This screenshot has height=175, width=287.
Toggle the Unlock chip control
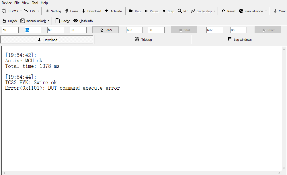pyautogui.click(x=9, y=21)
